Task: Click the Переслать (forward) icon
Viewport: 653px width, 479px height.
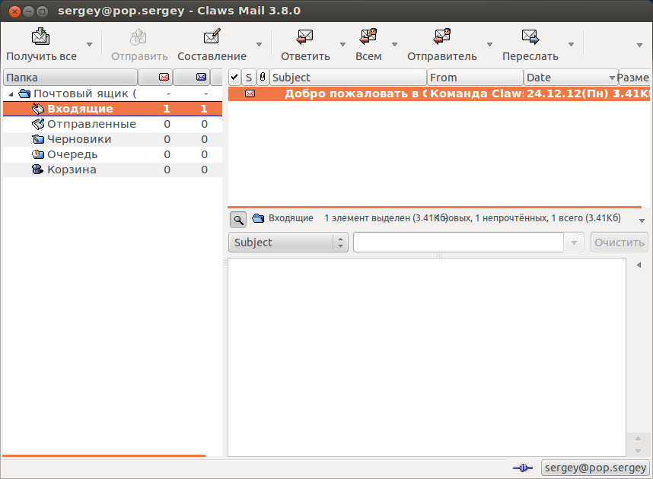Action: click(x=530, y=36)
